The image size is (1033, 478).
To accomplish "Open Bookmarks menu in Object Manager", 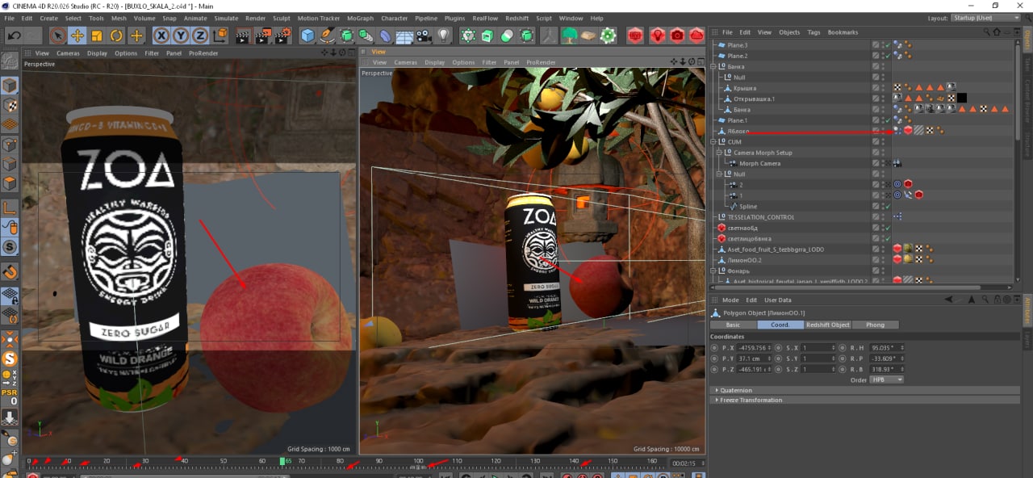I will coord(843,32).
